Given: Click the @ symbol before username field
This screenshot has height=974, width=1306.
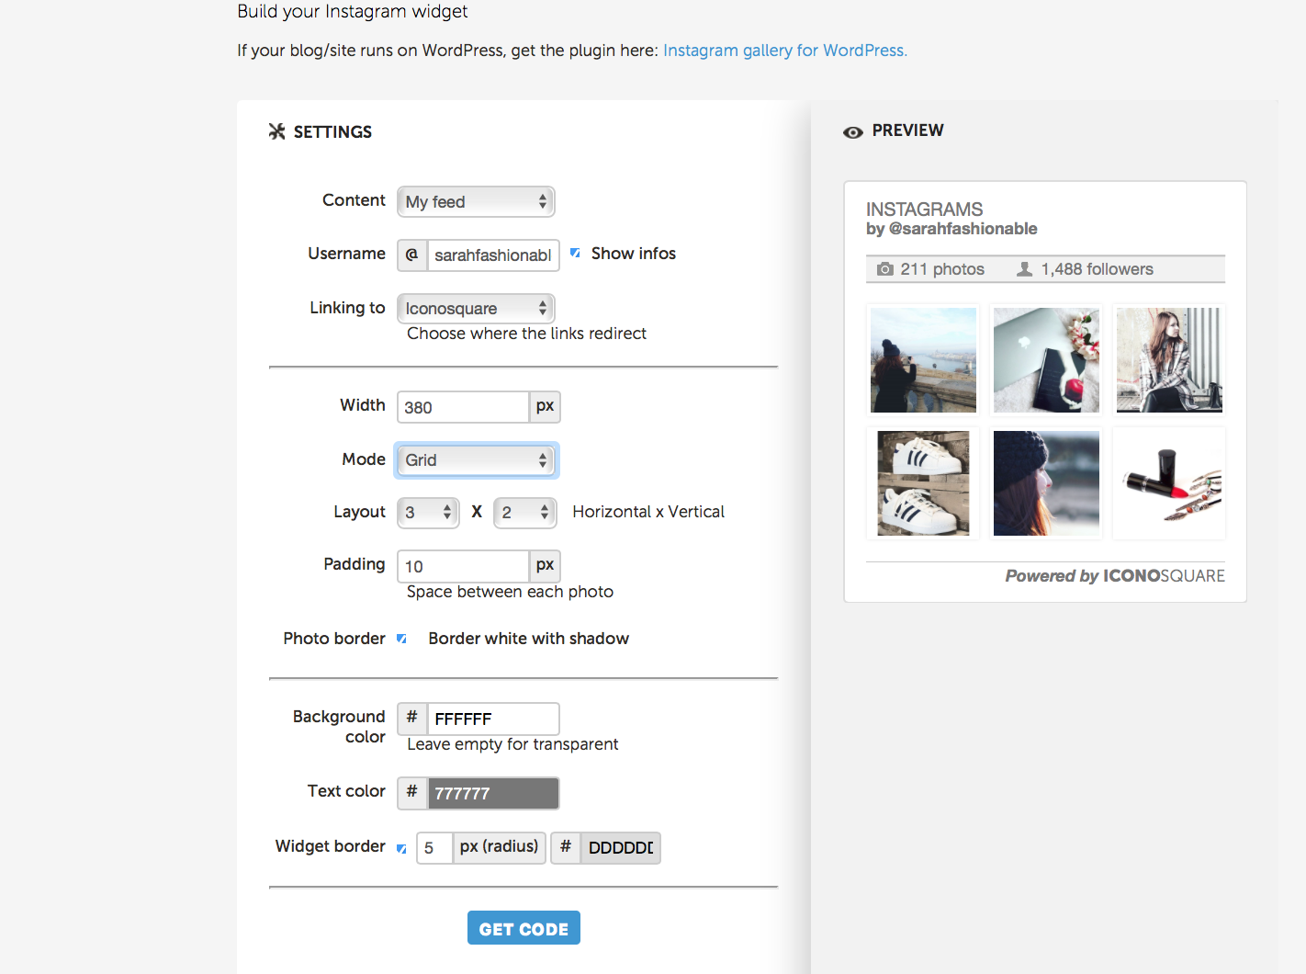Looking at the screenshot, I should (411, 255).
